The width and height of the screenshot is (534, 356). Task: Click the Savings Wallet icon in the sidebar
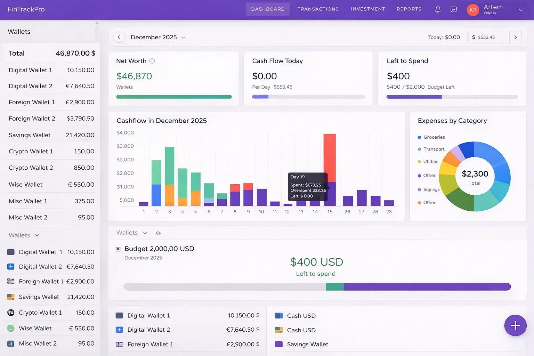coord(11,297)
